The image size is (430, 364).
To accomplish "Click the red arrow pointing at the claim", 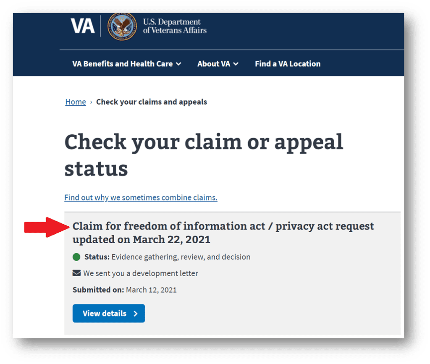I will tap(46, 226).
